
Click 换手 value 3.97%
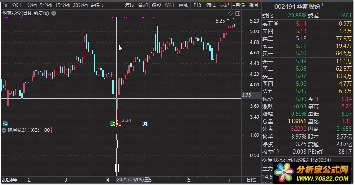(299, 137)
